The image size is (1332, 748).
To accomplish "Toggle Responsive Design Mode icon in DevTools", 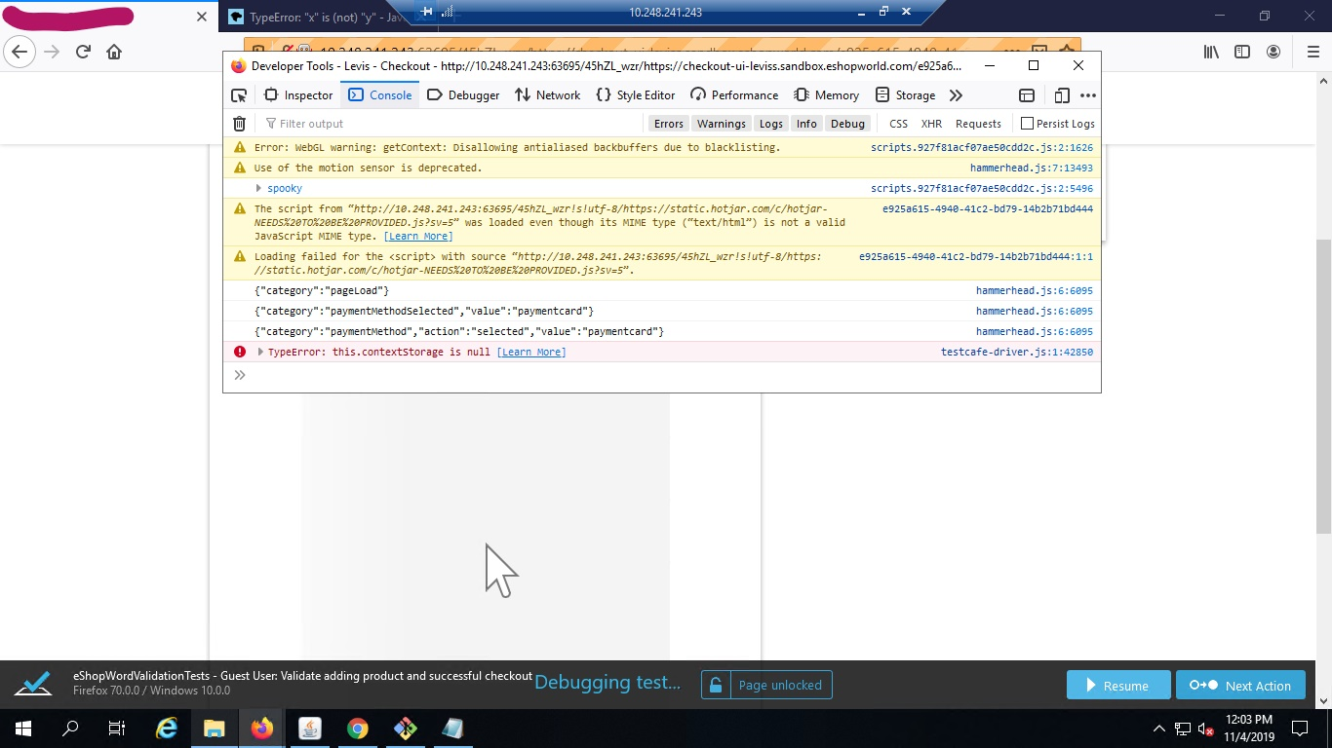I will pyautogui.click(x=1062, y=94).
